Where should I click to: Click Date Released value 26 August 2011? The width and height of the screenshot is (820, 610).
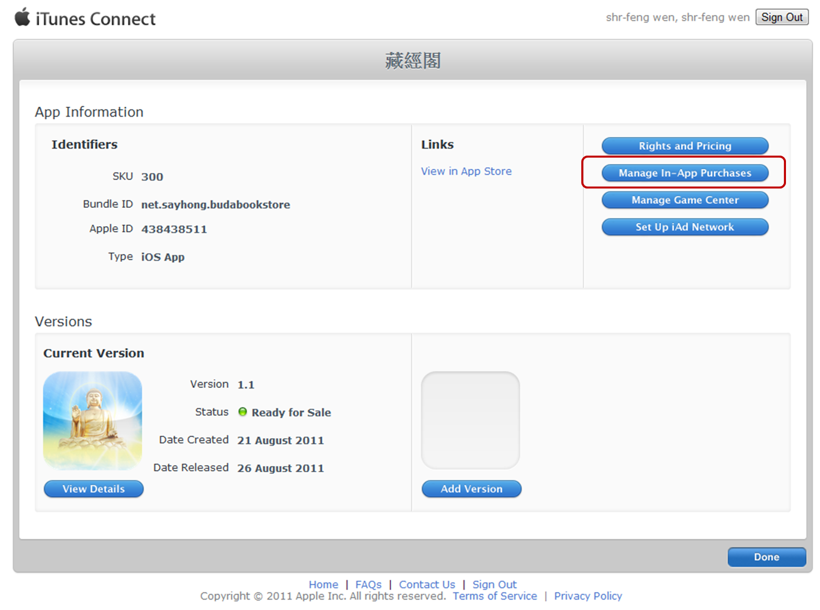[x=281, y=468]
